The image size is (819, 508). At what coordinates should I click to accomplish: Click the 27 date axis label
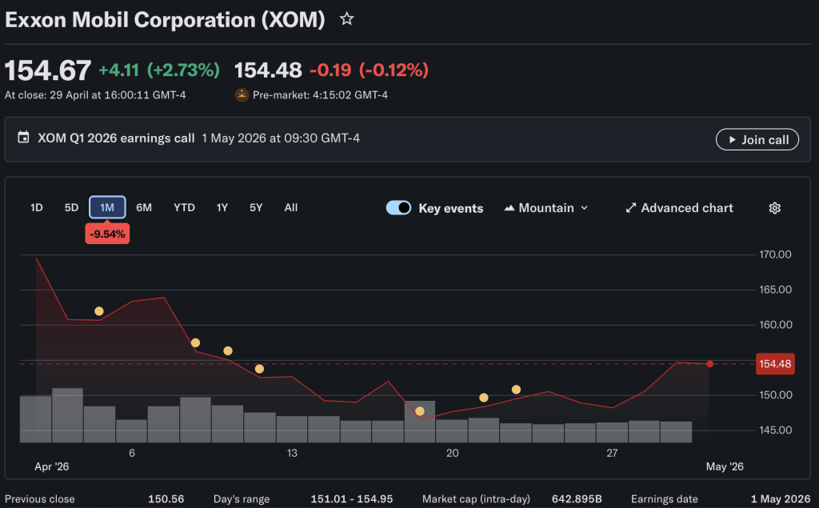coord(612,453)
